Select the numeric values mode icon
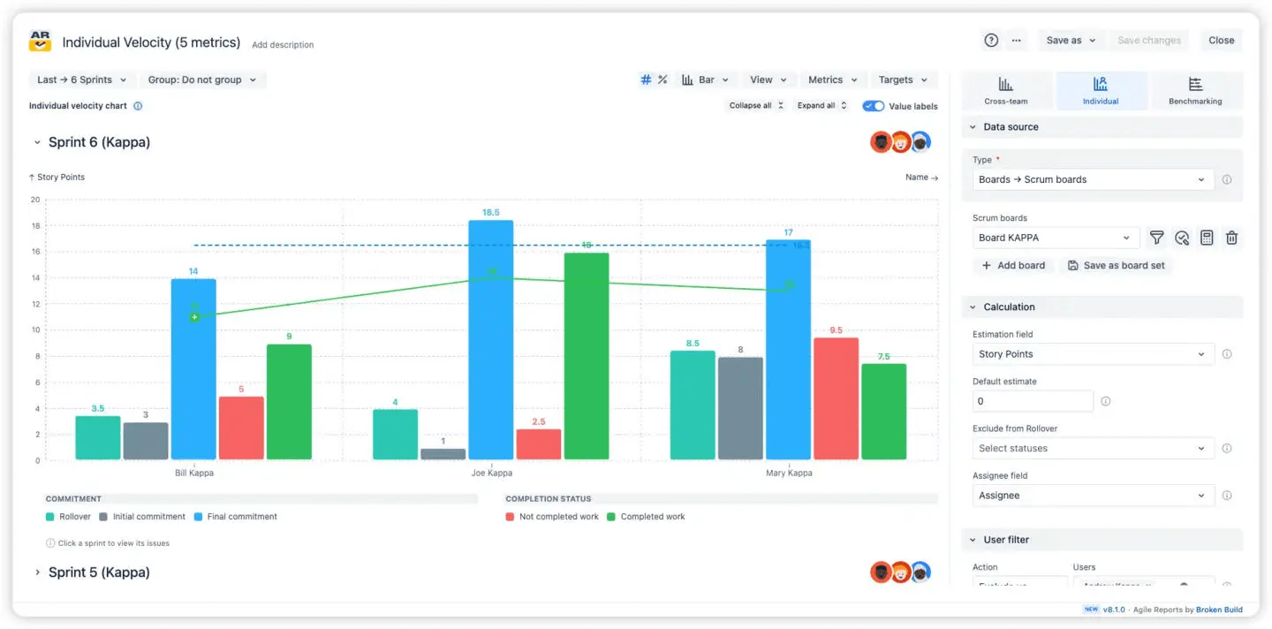The height and width of the screenshot is (629, 1272). [x=645, y=80]
